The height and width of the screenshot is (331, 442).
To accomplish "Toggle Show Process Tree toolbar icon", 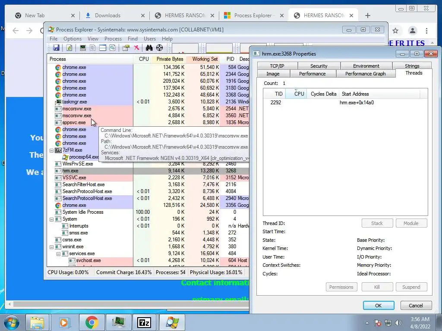I will point(92,48).
